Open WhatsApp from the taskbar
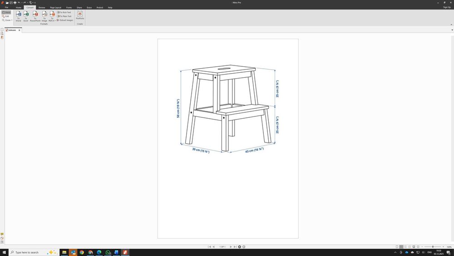 tap(108, 252)
